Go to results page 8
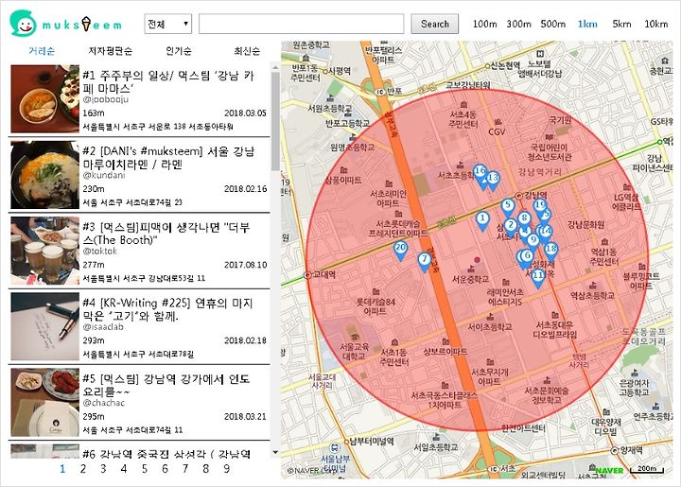This screenshot has height=487, width=681. pos(206,469)
